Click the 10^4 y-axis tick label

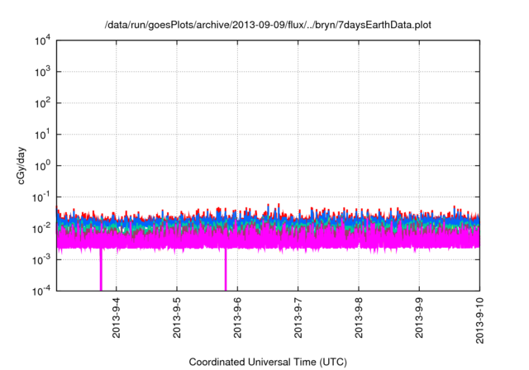(42, 40)
